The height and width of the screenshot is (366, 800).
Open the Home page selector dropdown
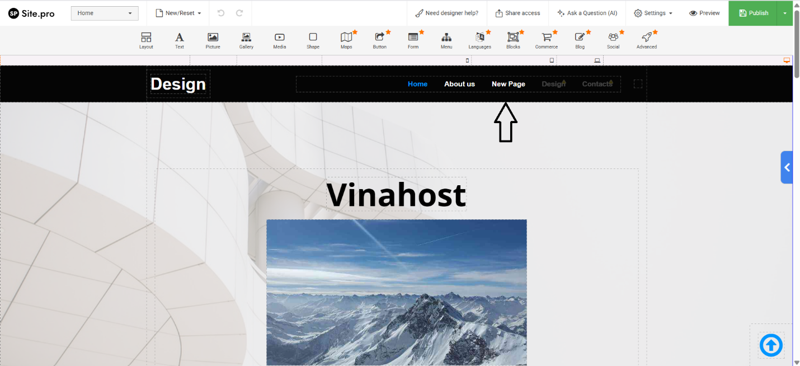click(105, 13)
